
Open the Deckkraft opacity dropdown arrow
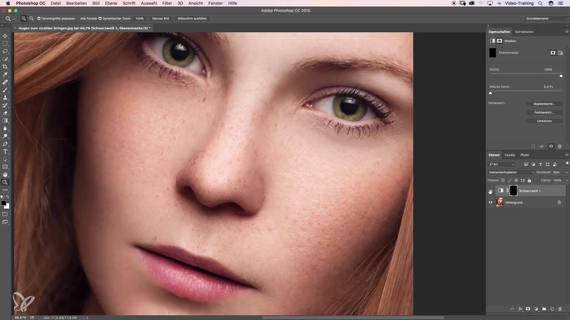tap(566, 172)
